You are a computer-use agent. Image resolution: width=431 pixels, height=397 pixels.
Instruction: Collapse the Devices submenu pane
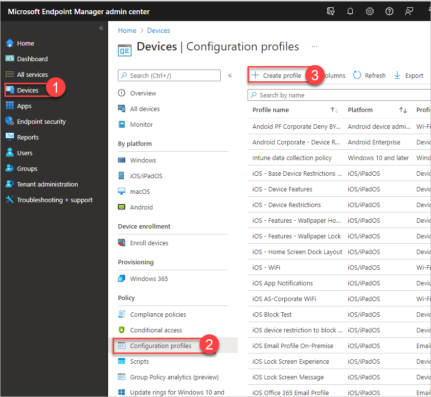(230, 75)
